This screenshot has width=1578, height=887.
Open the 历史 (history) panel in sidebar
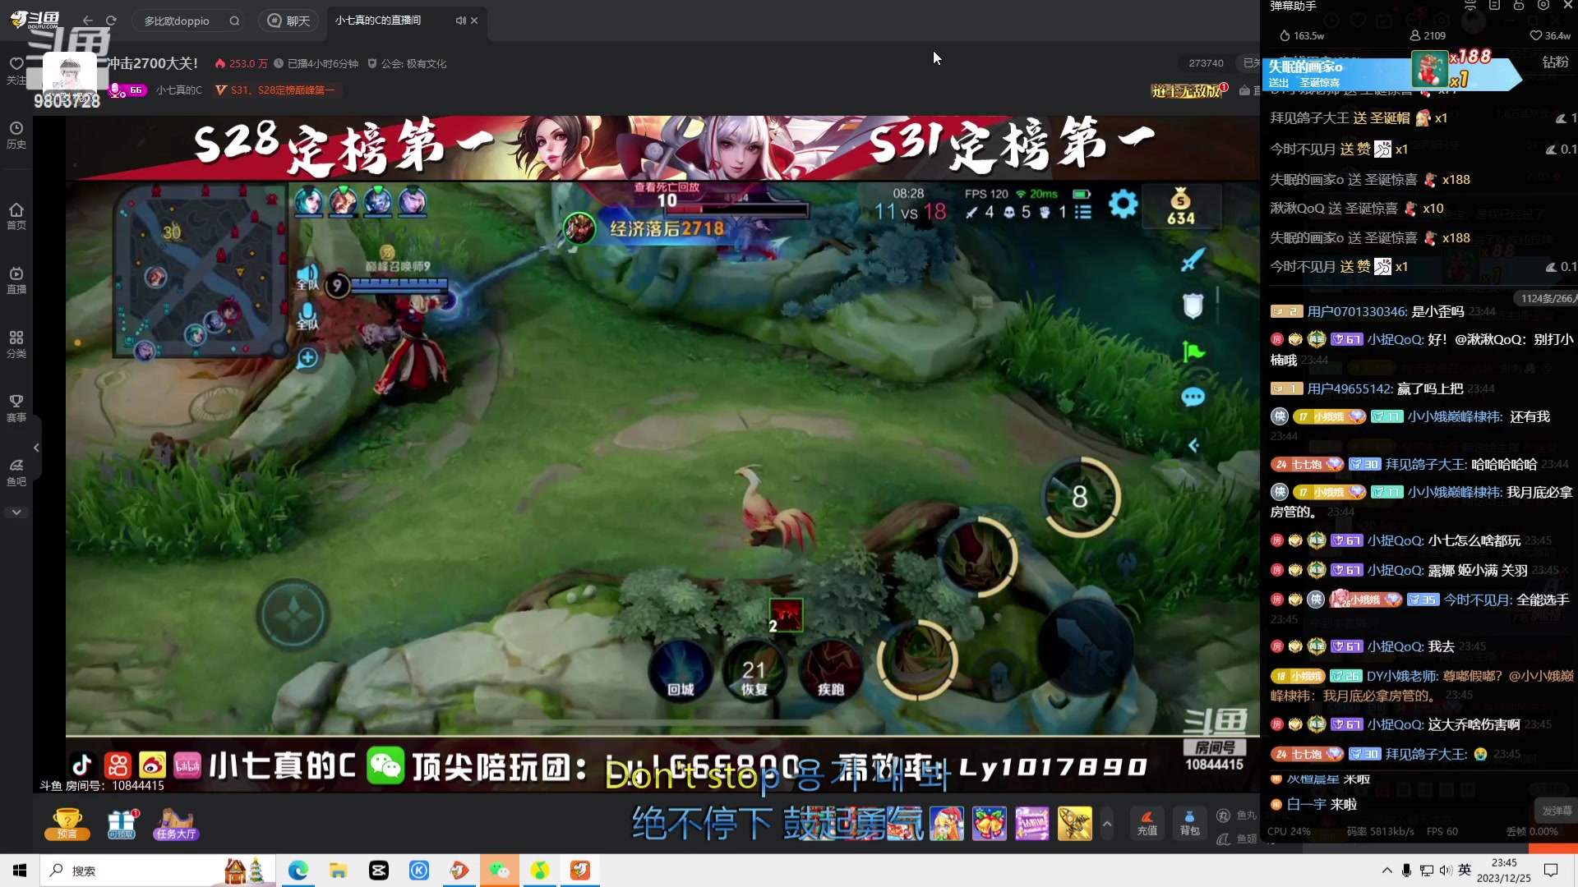coord(16,134)
